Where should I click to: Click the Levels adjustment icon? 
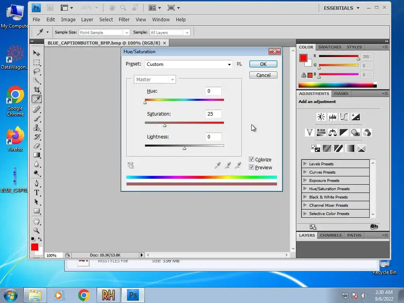pyautogui.click(x=332, y=117)
